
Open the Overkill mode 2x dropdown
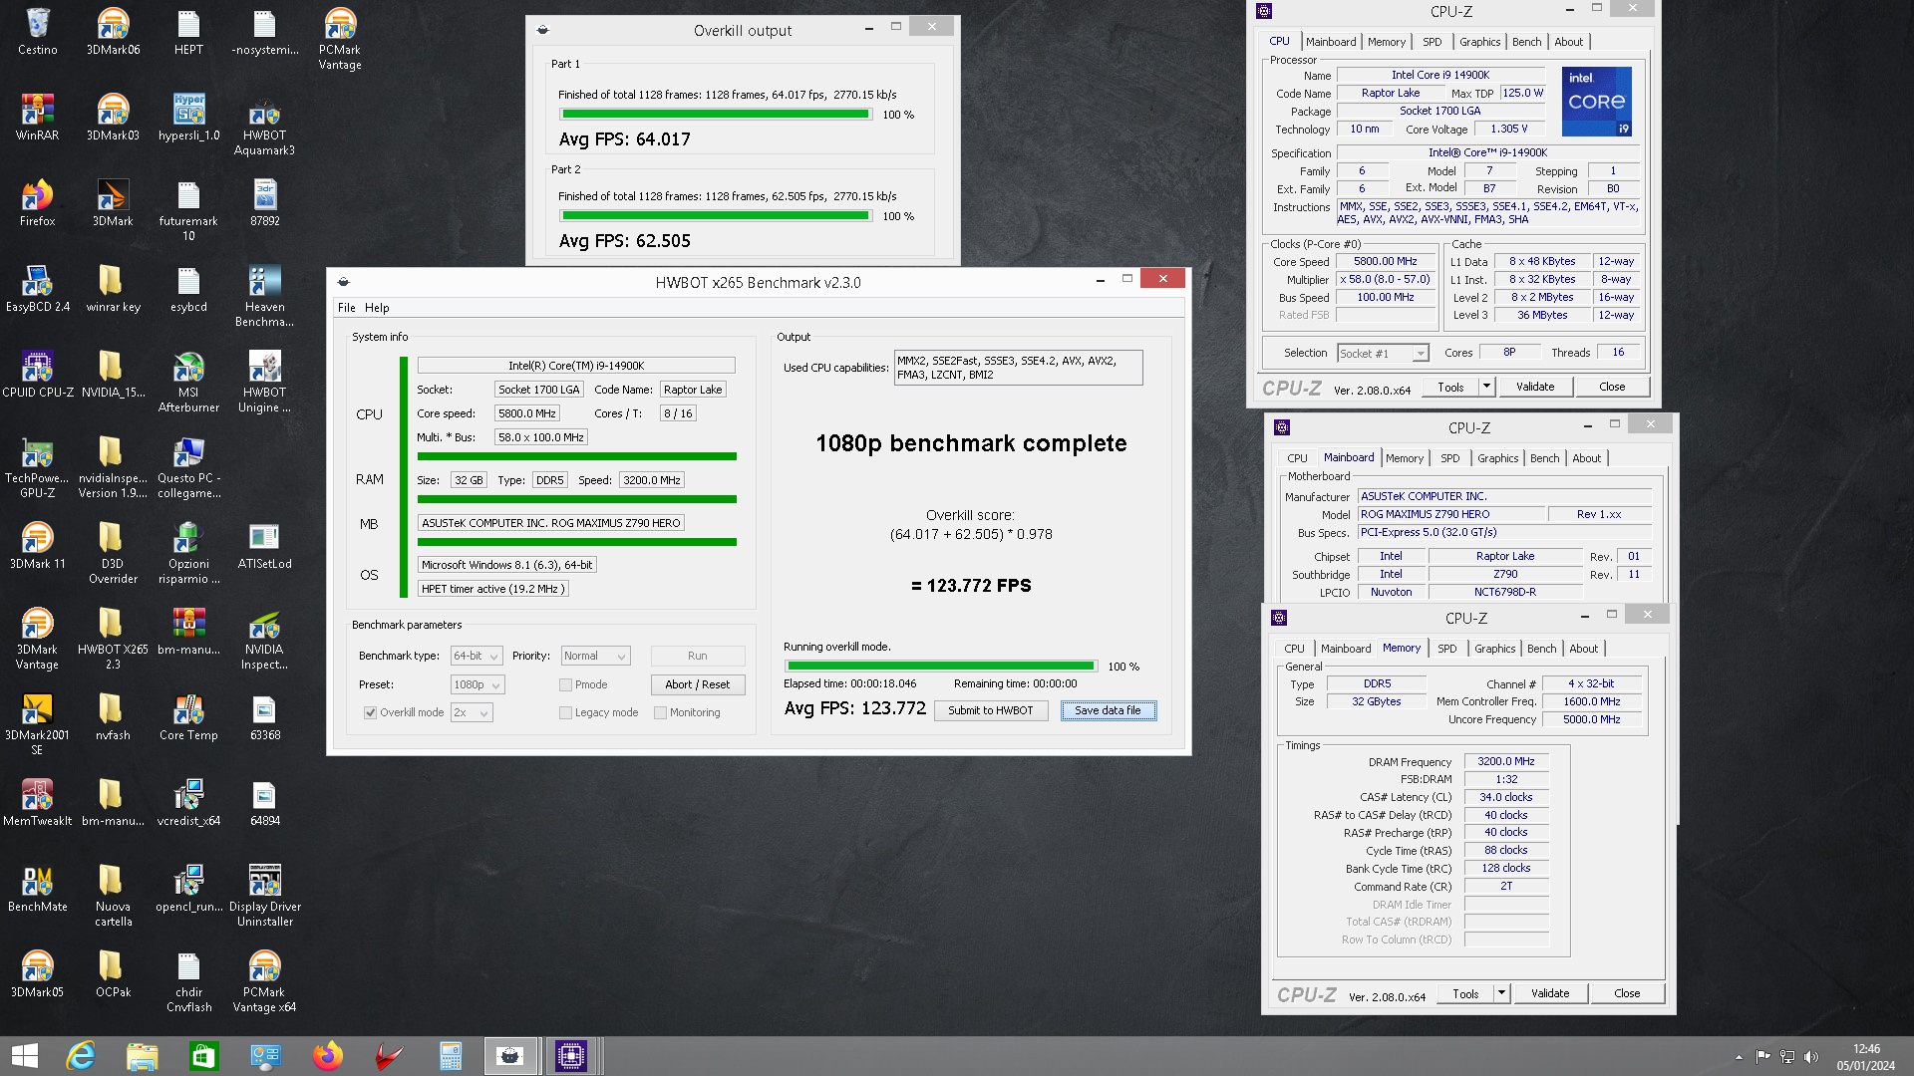pyautogui.click(x=472, y=712)
